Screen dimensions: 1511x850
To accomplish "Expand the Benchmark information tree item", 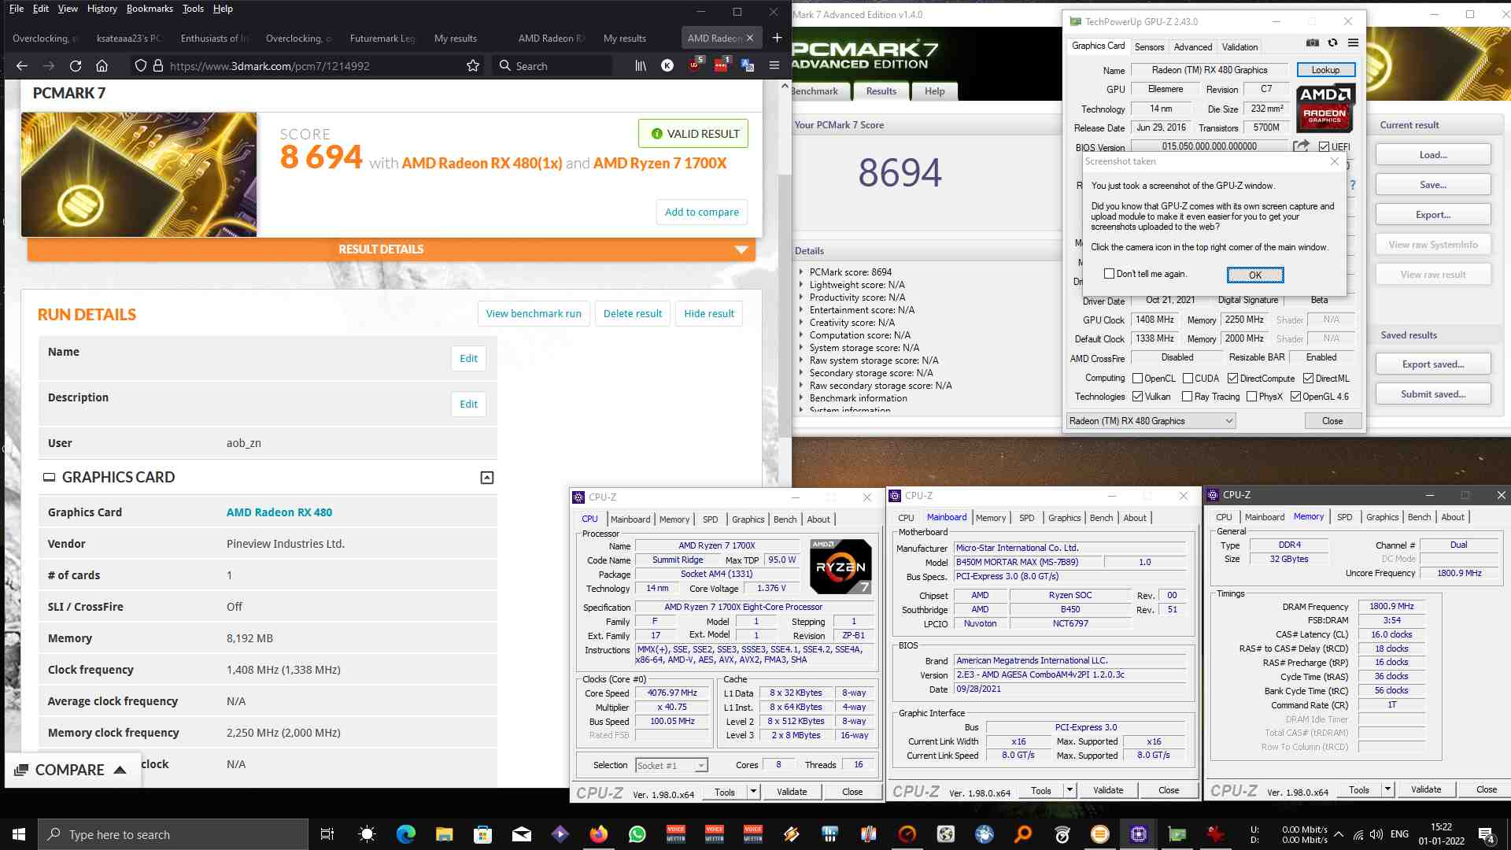I will (801, 398).
